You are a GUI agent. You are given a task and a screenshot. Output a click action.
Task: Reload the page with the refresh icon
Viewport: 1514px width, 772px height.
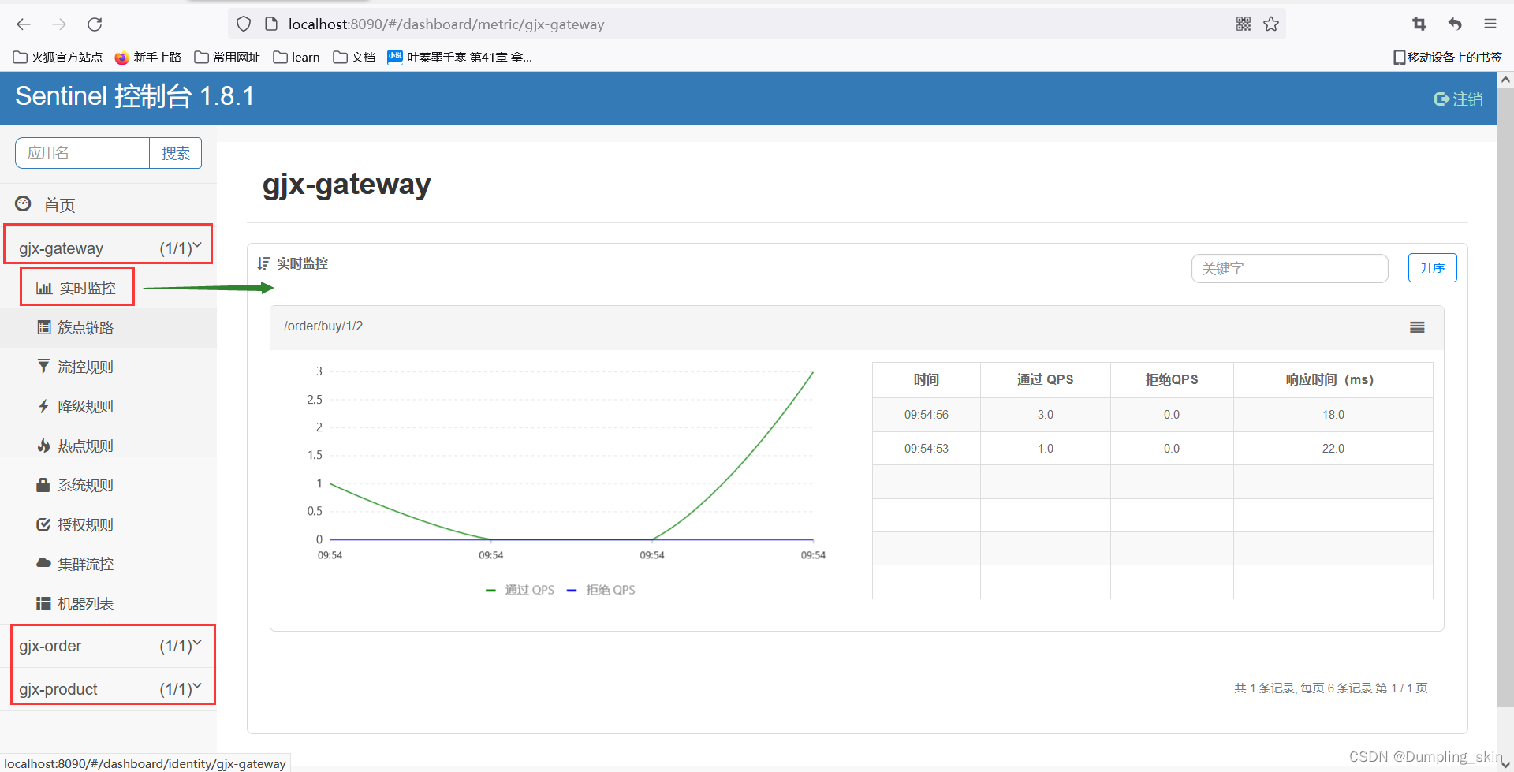(95, 24)
